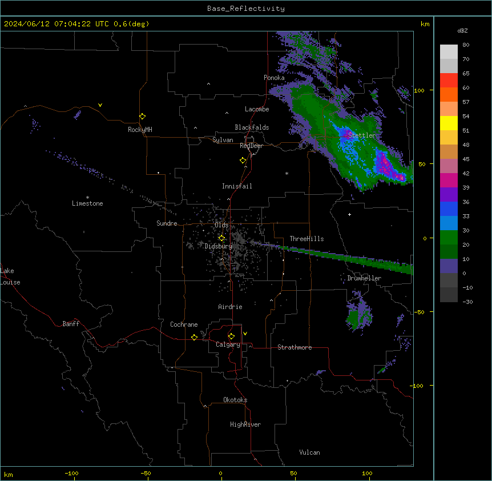This screenshot has width=492, height=481.
Task: Click the yellow diamond marker below RedDeer
Action: (243, 161)
